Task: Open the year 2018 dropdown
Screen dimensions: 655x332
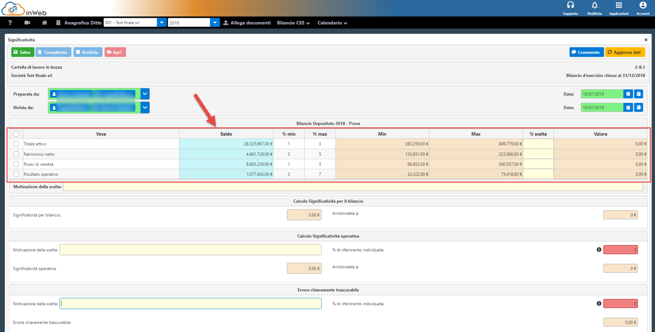Action: 215,22
